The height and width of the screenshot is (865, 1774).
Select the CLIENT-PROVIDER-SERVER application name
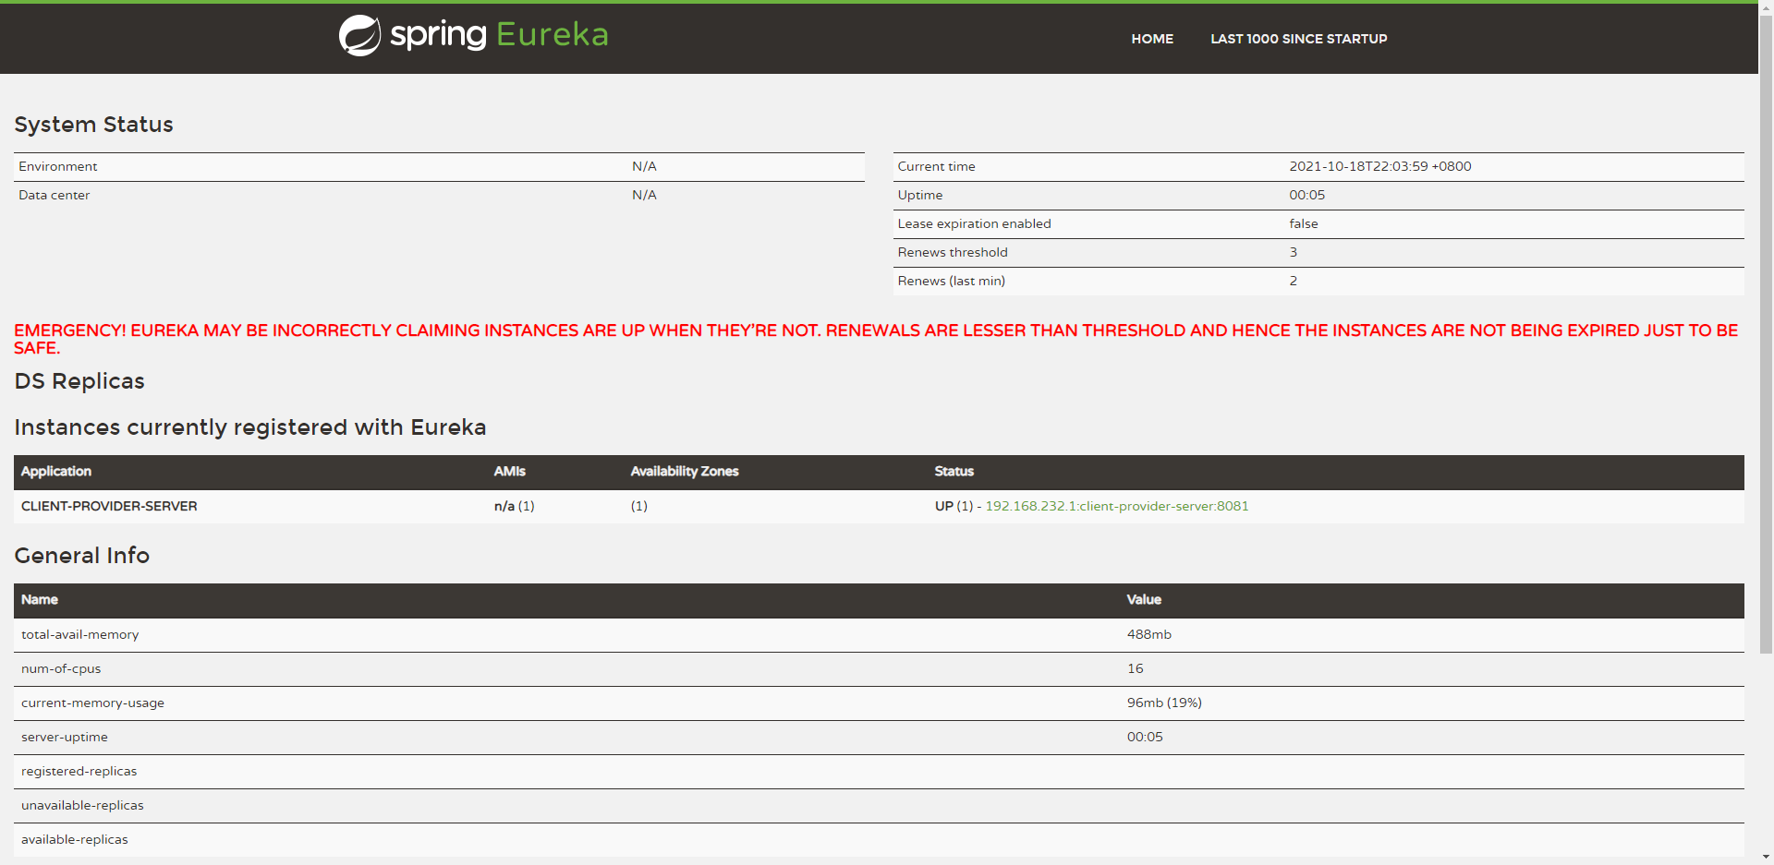tap(109, 506)
